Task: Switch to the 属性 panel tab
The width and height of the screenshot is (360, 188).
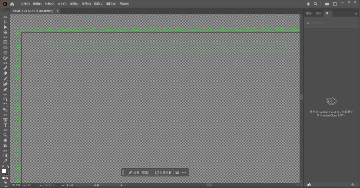Action: coord(309,14)
